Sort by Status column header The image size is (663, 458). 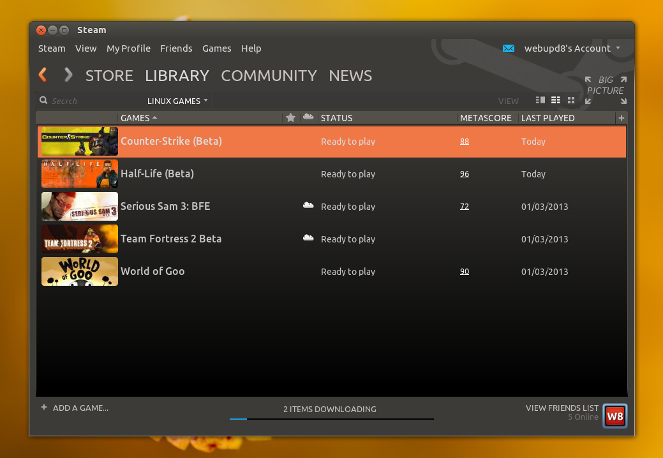tap(336, 118)
